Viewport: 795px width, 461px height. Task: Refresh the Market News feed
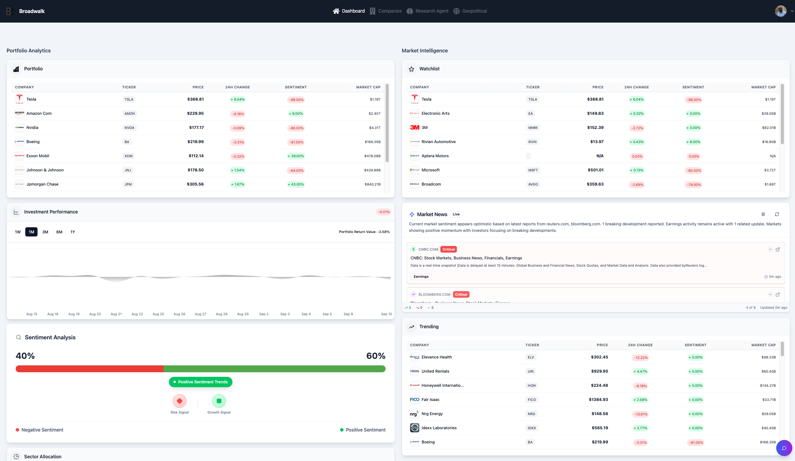(x=777, y=214)
